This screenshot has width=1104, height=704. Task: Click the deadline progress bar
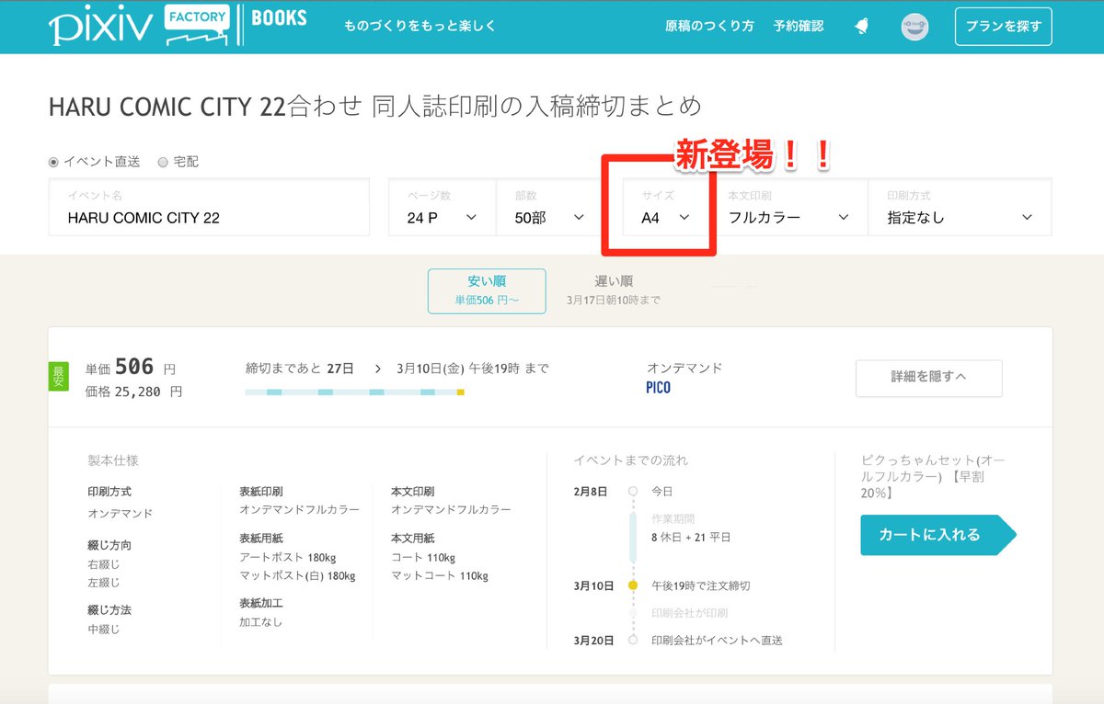[x=354, y=392]
